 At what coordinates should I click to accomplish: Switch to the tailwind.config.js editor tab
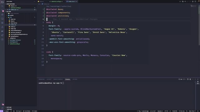point(56,2)
